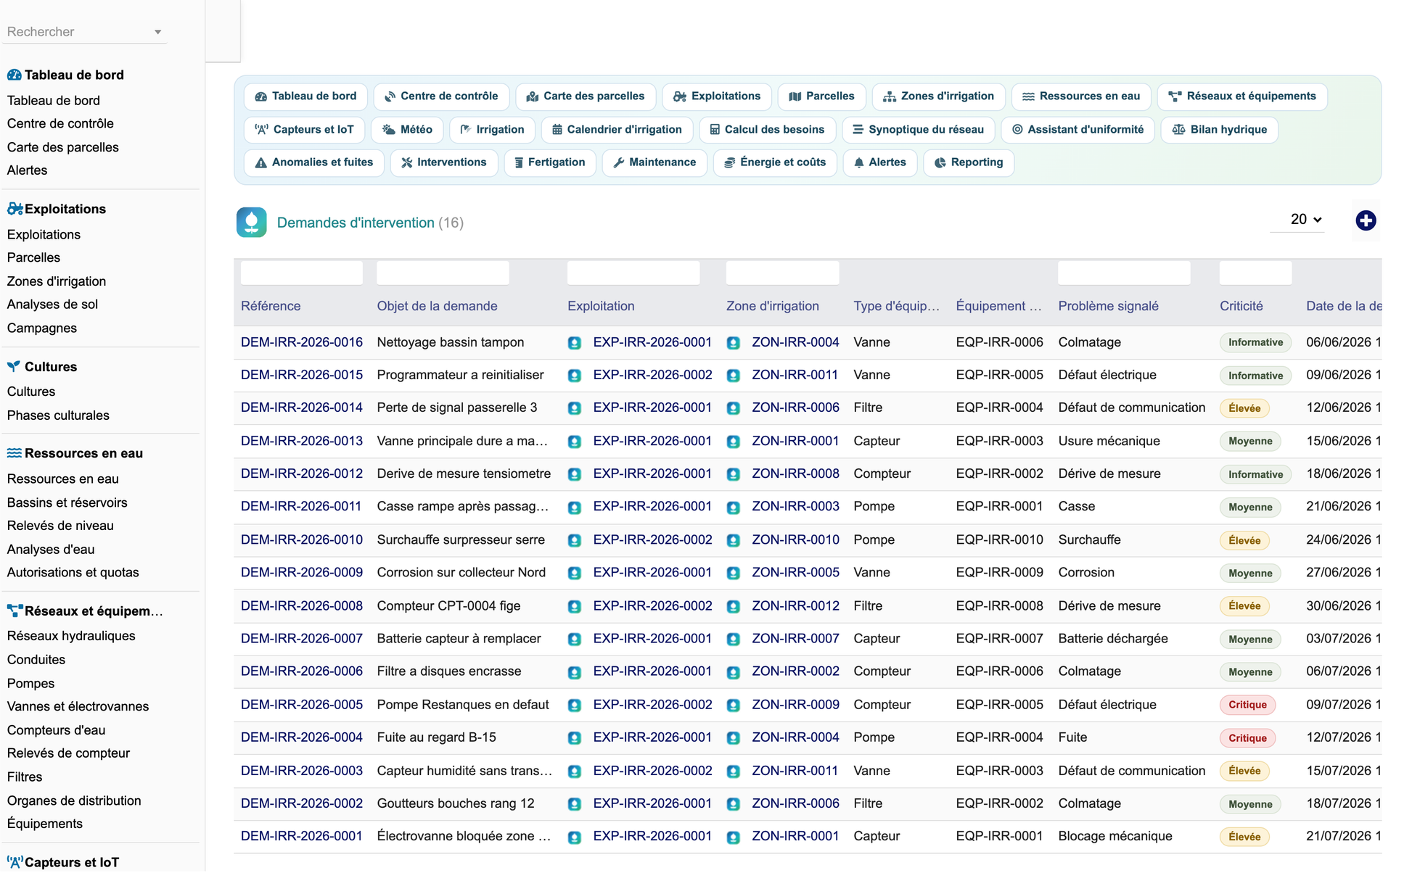
Task: Click the exploitation icon in row DEM-IRR-2026-0016
Action: coord(575,343)
